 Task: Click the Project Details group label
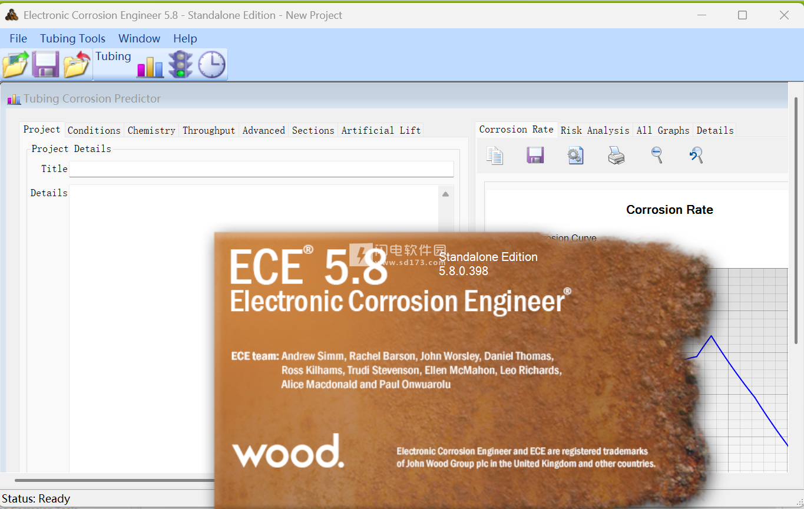[71, 149]
